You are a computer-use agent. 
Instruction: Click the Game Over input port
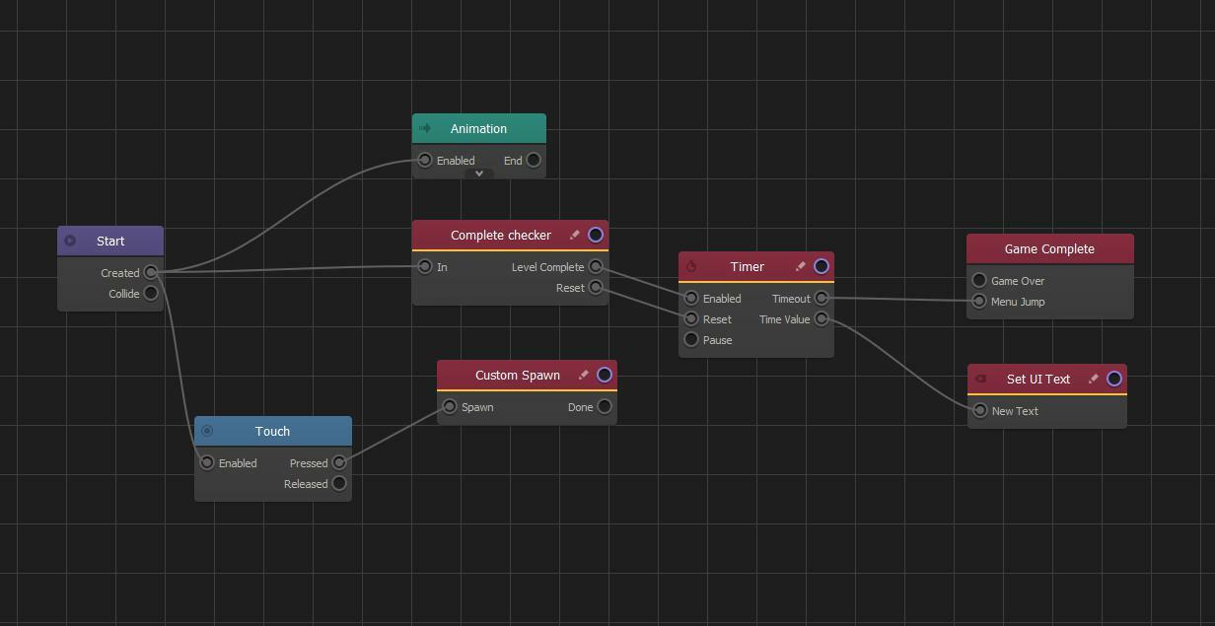[x=979, y=280]
